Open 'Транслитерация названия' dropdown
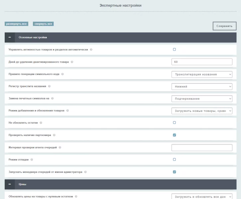241x199 pixels. [202, 74]
